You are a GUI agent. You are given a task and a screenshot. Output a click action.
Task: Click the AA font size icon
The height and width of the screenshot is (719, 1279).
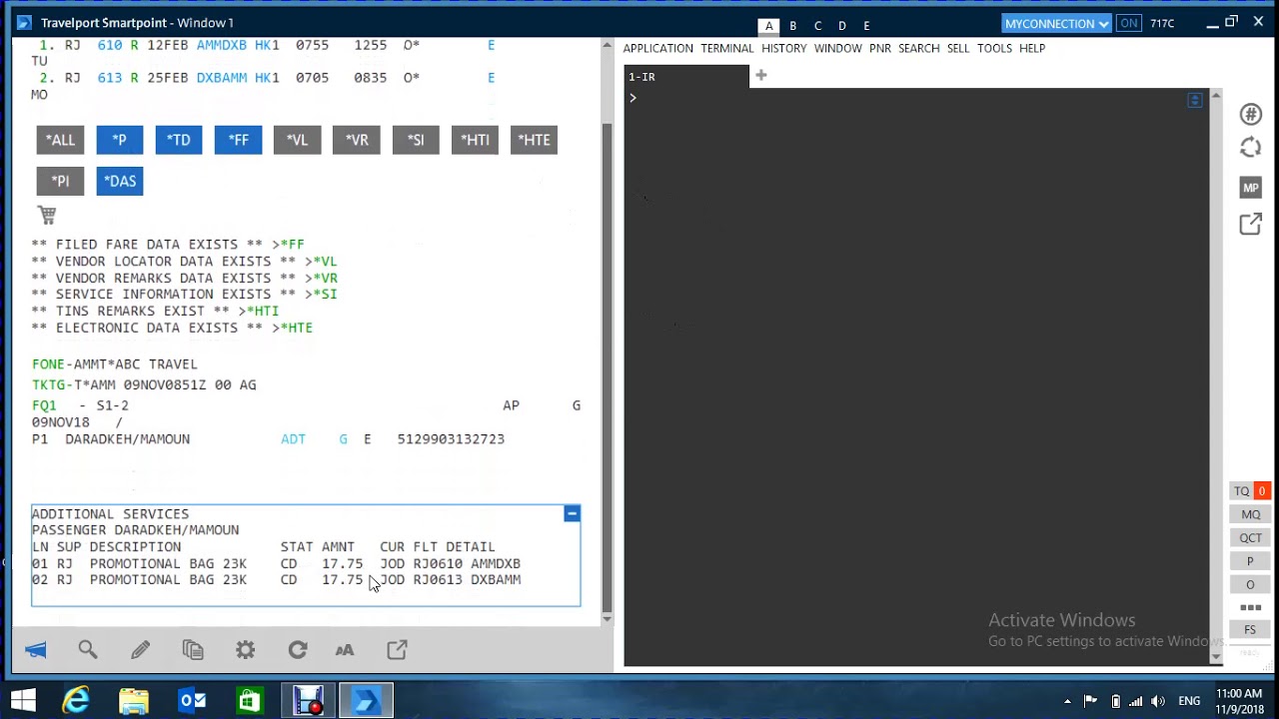(x=345, y=650)
